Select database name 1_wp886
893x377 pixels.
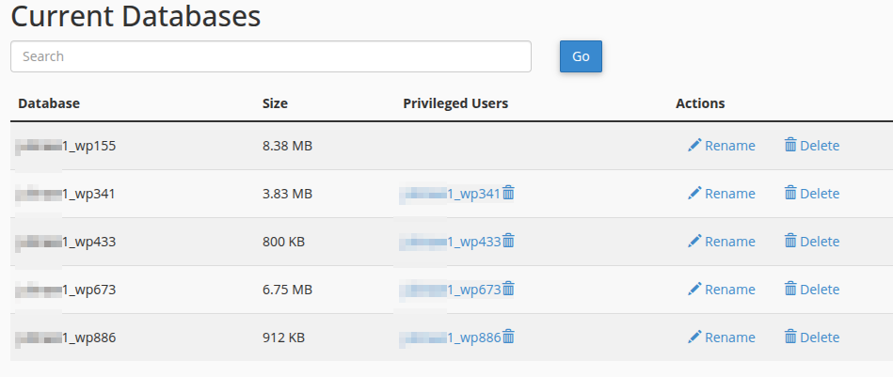click(x=66, y=338)
